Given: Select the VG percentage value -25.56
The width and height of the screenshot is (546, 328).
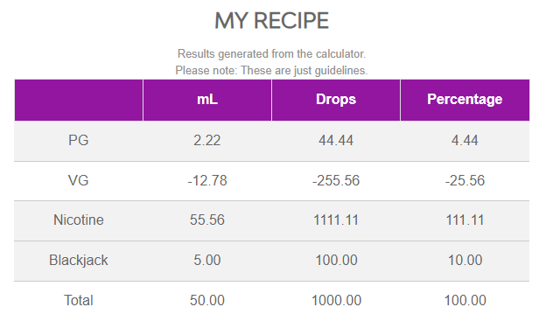Looking at the screenshot, I should click(x=465, y=180).
